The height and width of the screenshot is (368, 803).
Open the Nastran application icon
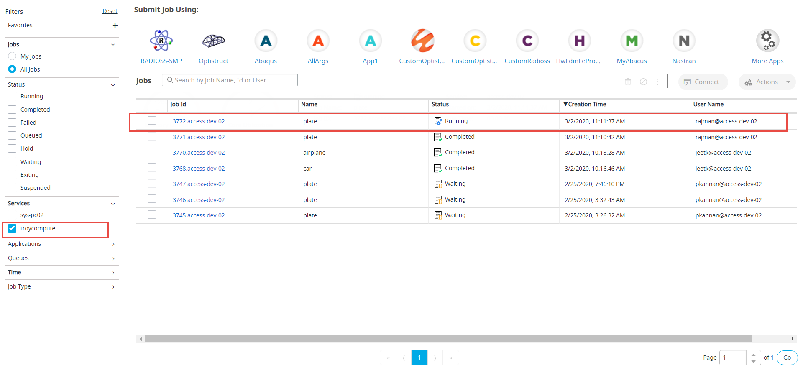click(x=684, y=41)
